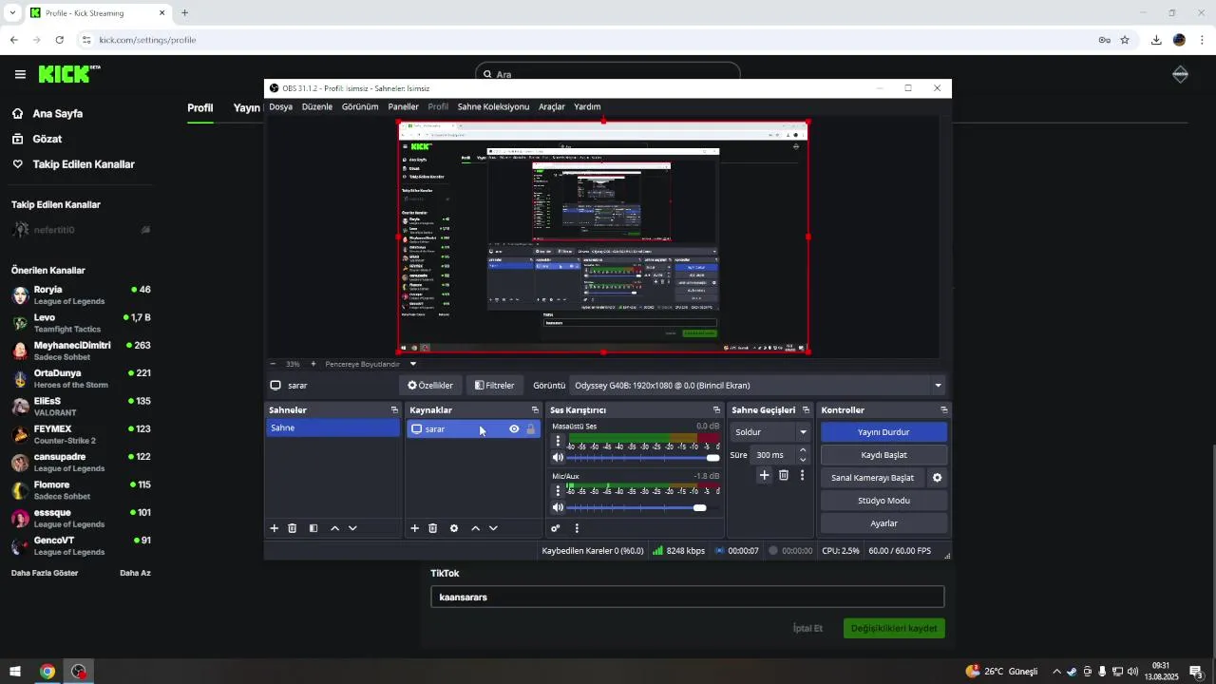1216x684 pixels.
Task: Undock the Kontroller panel
Action: click(x=943, y=410)
